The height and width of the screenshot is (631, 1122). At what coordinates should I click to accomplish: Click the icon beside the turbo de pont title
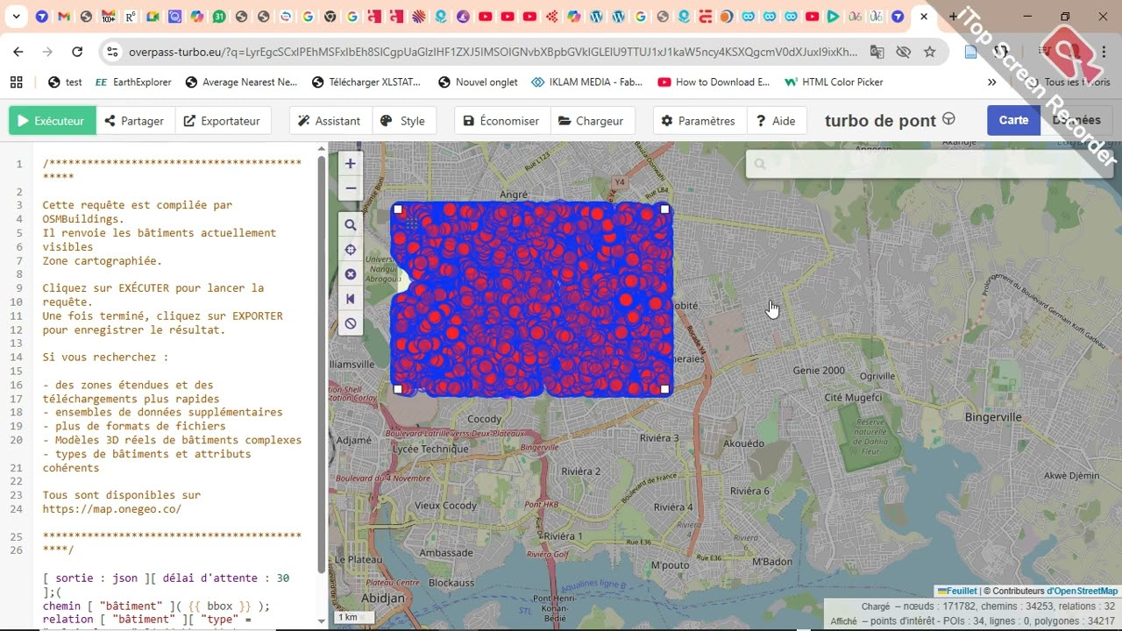tap(948, 119)
